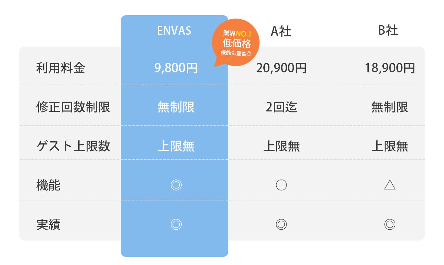Click the 機能 row label
This screenshot has height=265, width=444.
48,185
